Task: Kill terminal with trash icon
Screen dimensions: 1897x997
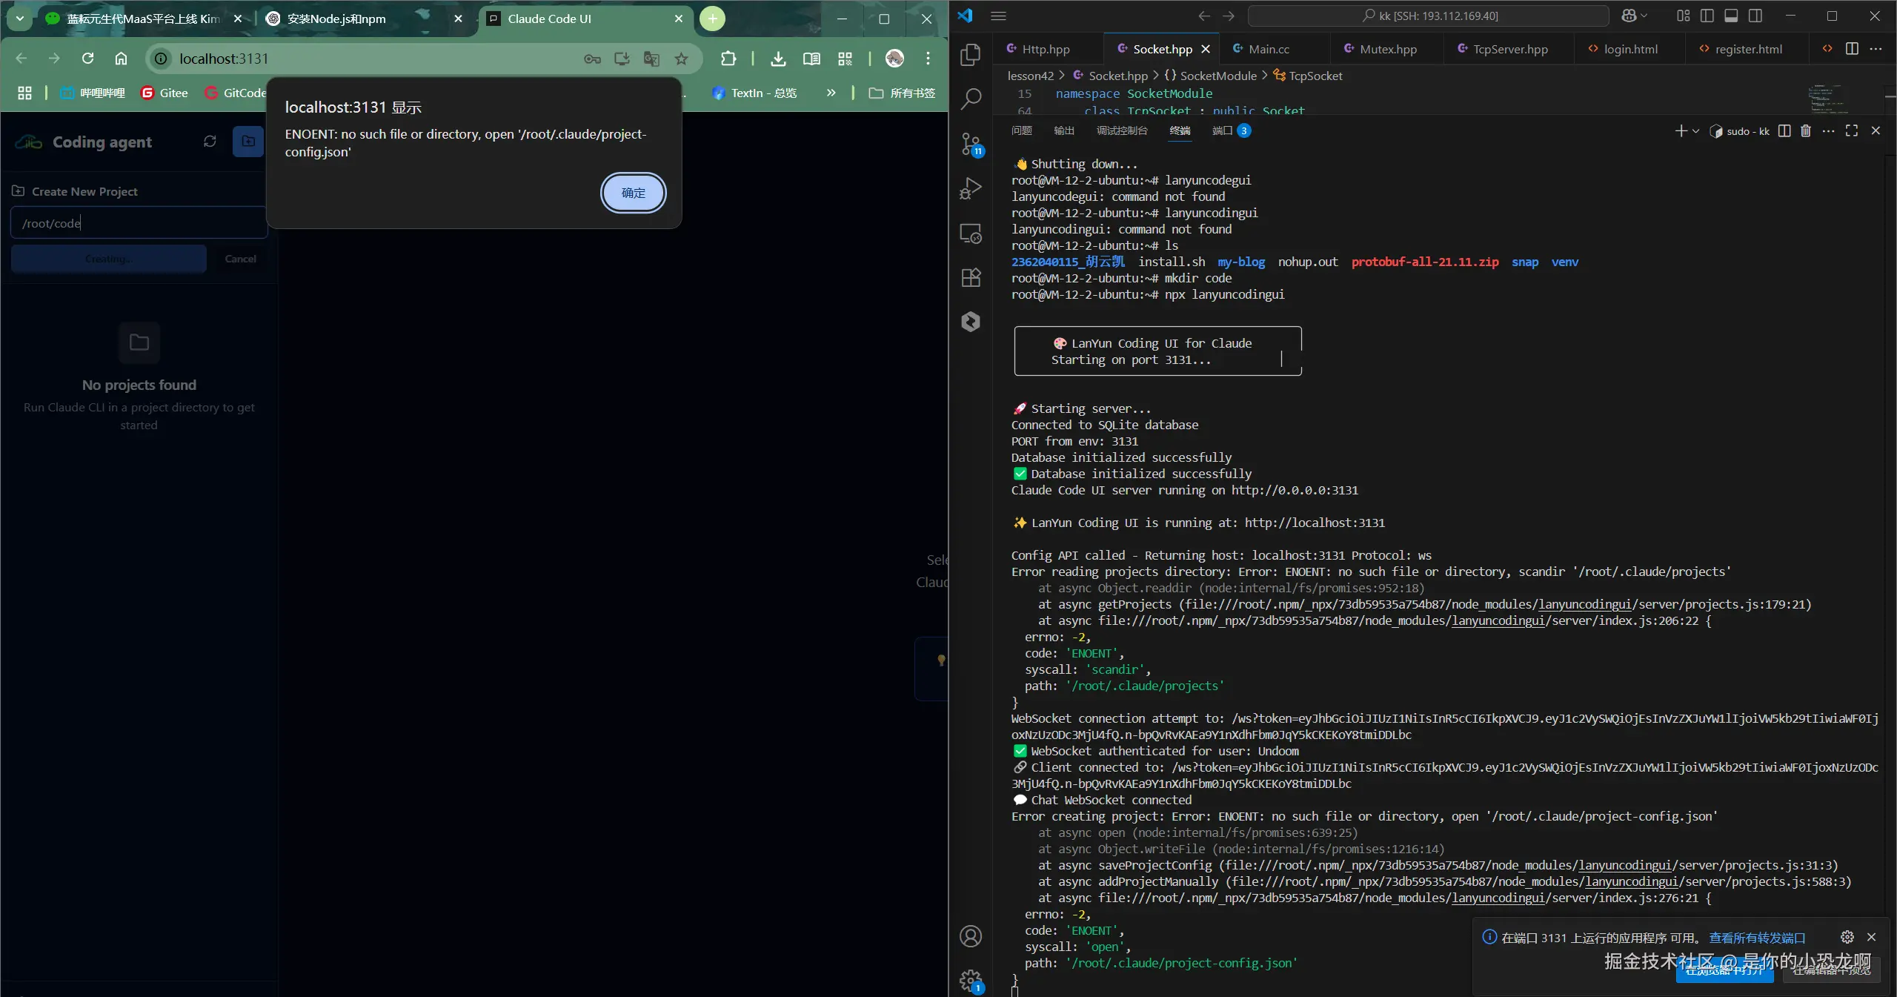Action: point(1806,131)
